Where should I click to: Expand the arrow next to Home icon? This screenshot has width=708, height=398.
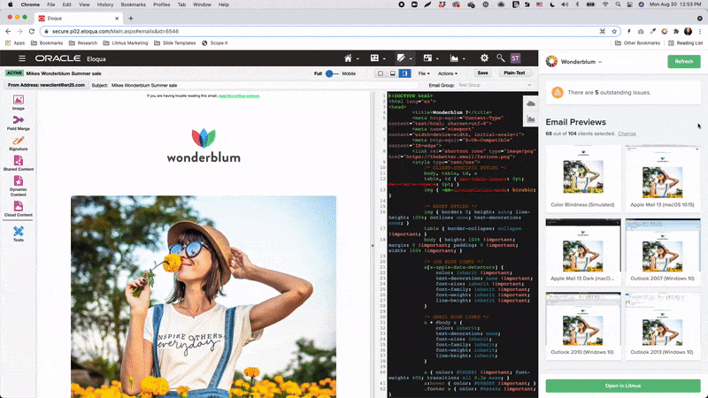(358, 58)
